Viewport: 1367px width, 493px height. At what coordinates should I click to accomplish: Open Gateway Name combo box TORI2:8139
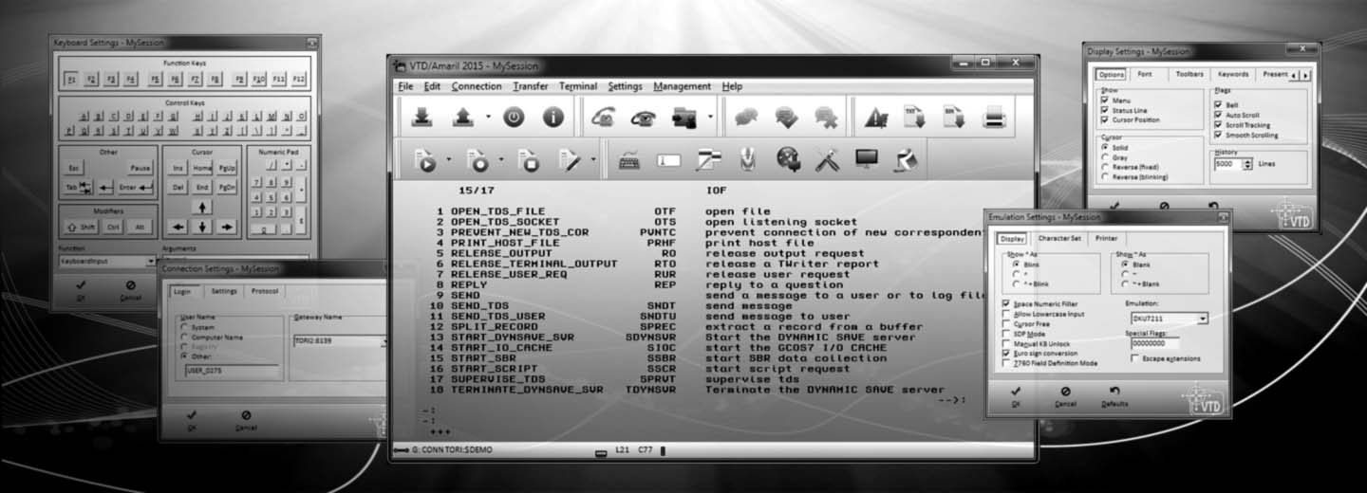click(x=340, y=341)
